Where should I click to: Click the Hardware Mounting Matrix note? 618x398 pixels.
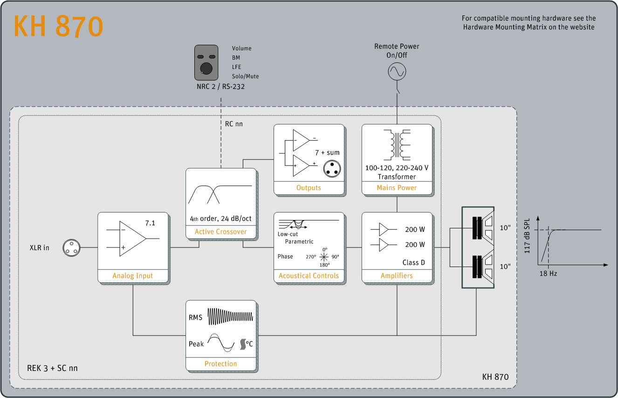pos(529,23)
